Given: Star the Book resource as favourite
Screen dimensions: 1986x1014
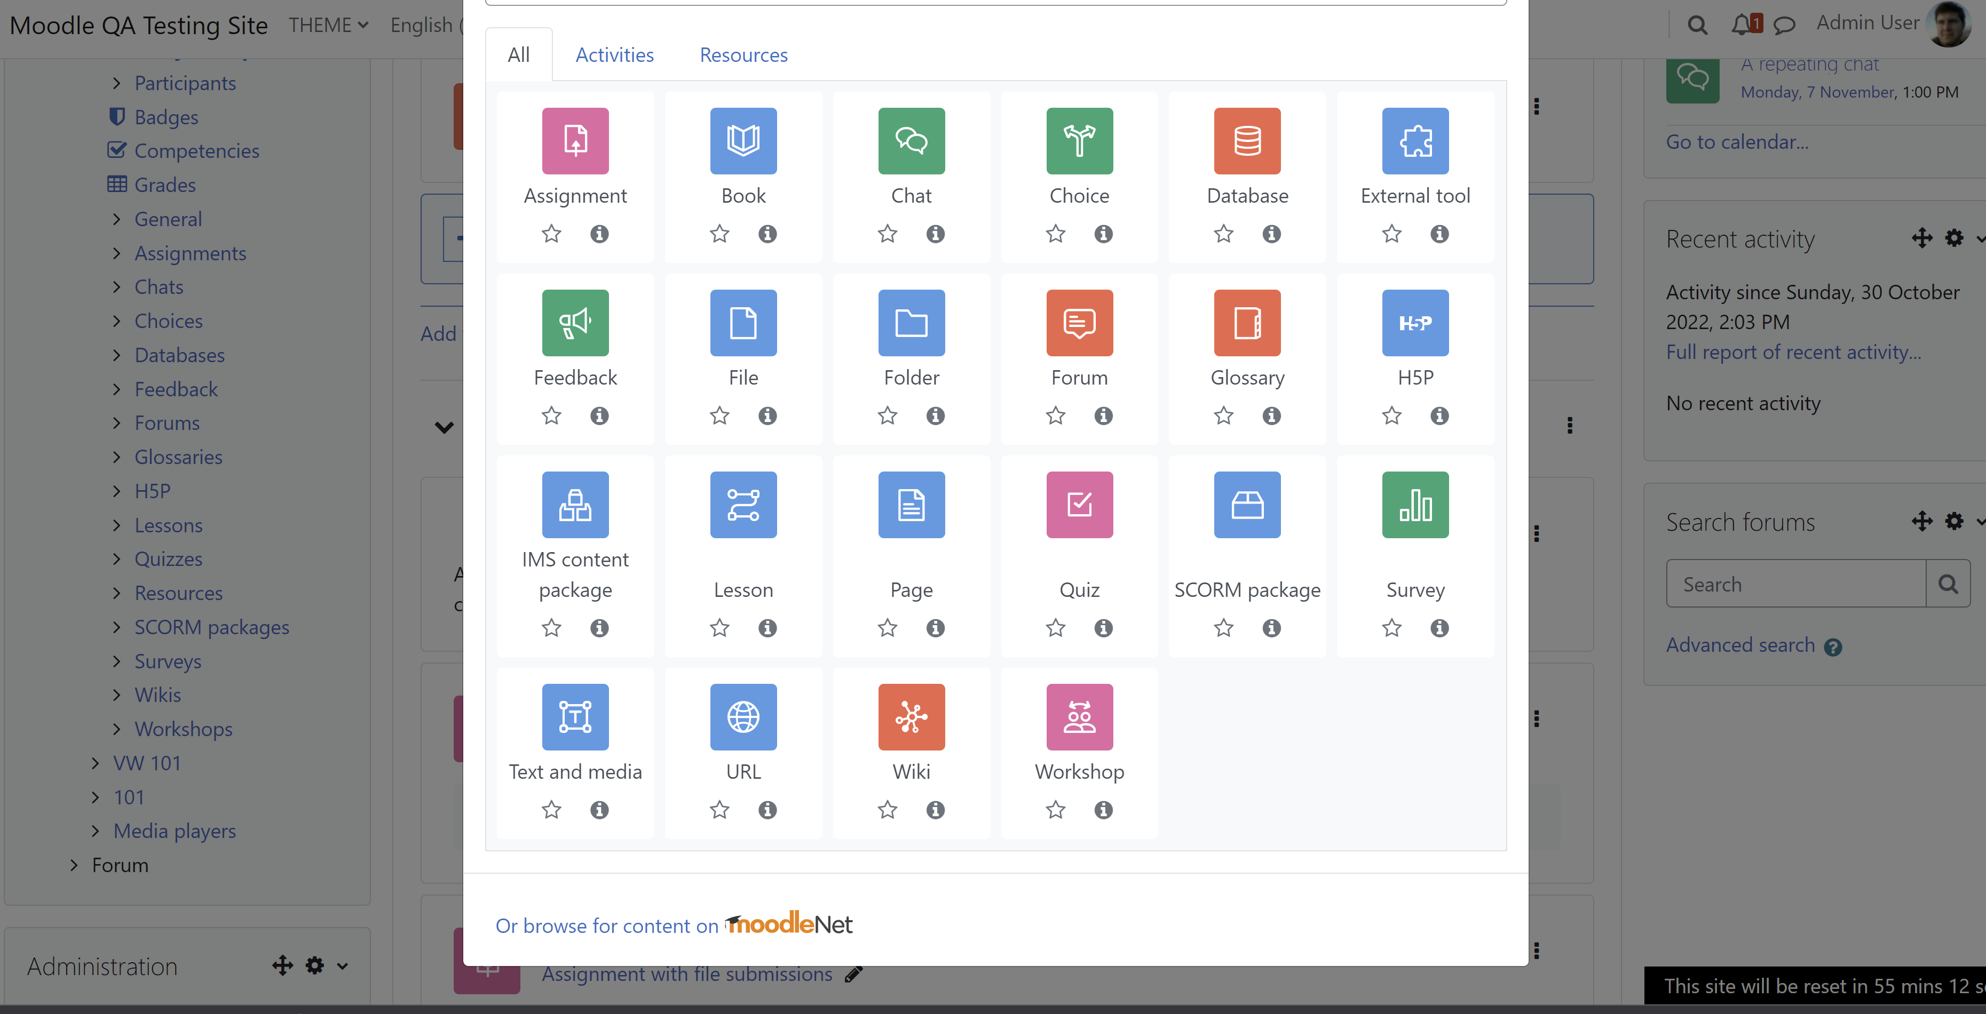Looking at the screenshot, I should [719, 234].
